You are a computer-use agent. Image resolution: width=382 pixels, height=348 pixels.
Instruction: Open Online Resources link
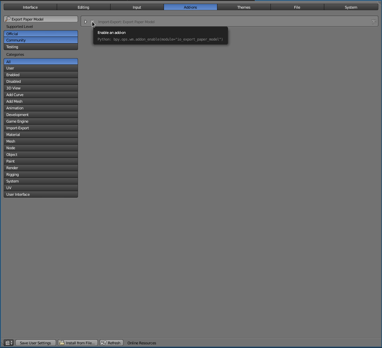click(x=142, y=343)
